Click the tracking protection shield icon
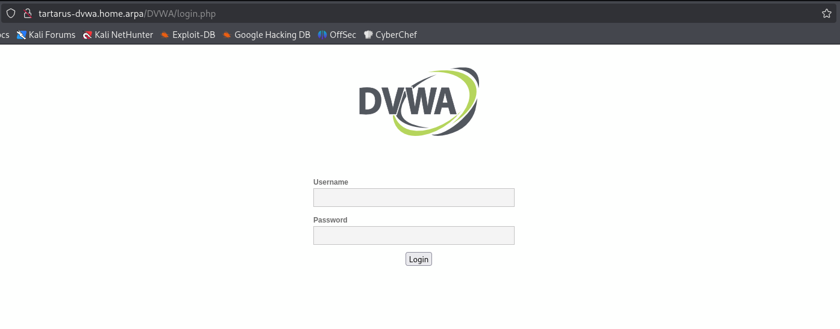 click(x=11, y=13)
